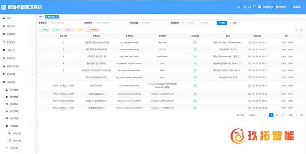306x154 pixels.
Task: Delete the sys.index.sideTheme row
Action: pos(290,56)
